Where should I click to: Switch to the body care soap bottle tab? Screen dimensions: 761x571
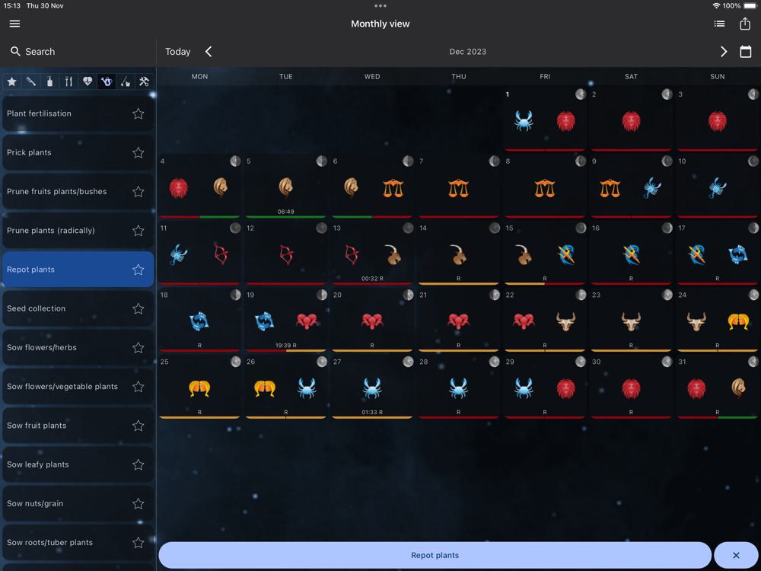(x=49, y=81)
